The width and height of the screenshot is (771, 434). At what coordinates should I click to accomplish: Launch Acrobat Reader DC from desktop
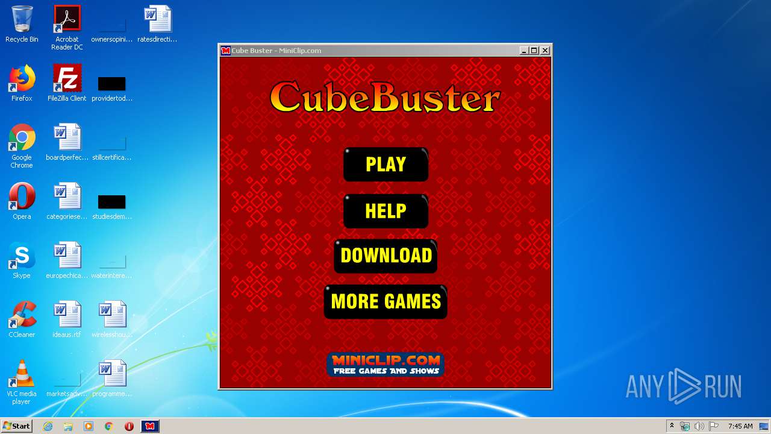click(x=67, y=27)
